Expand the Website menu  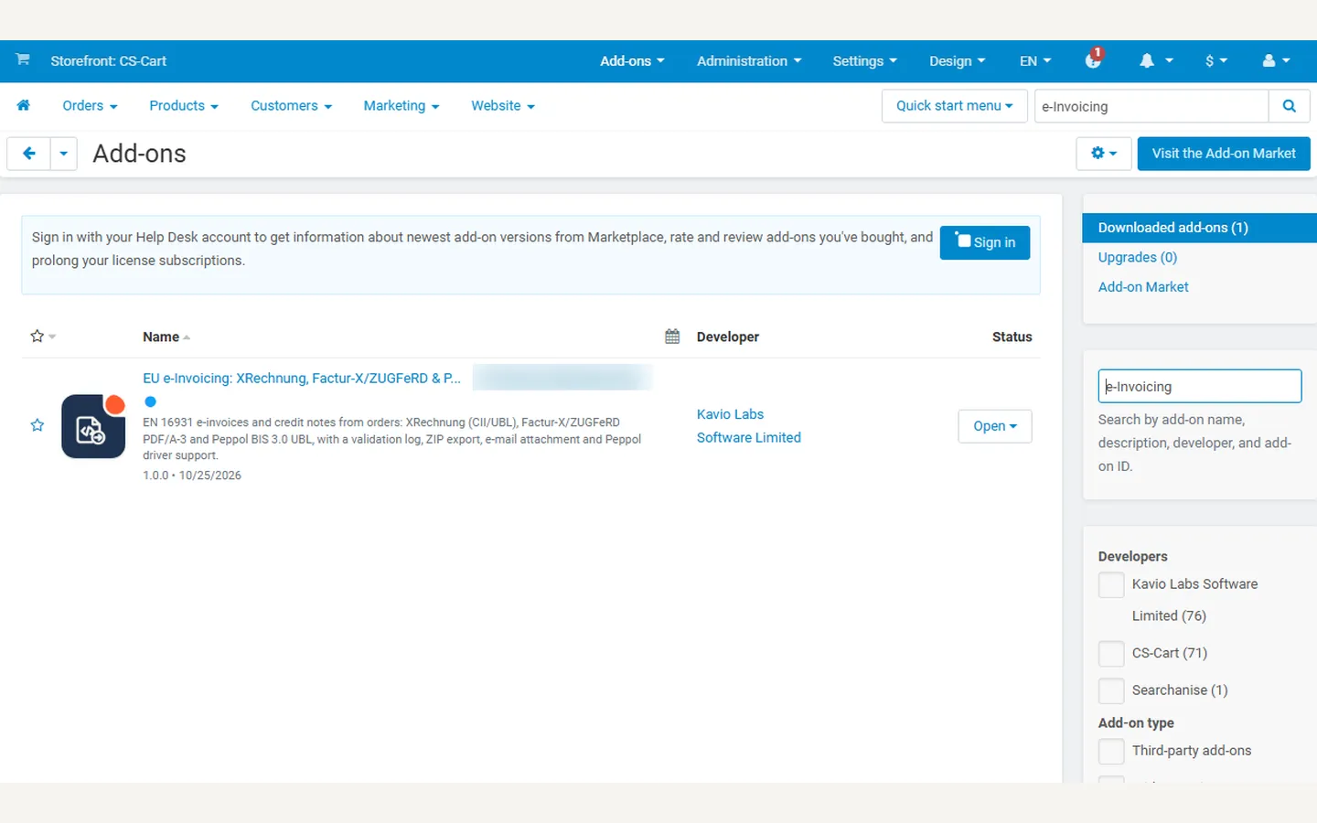[503, 106]
